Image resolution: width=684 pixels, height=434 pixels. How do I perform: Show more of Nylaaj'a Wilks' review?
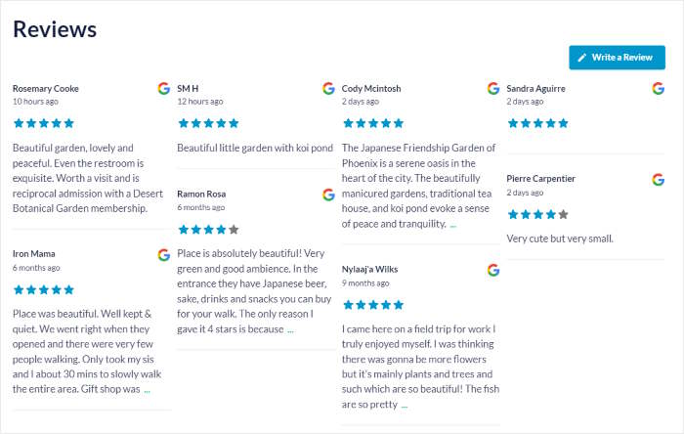click(x=404, y=405)
